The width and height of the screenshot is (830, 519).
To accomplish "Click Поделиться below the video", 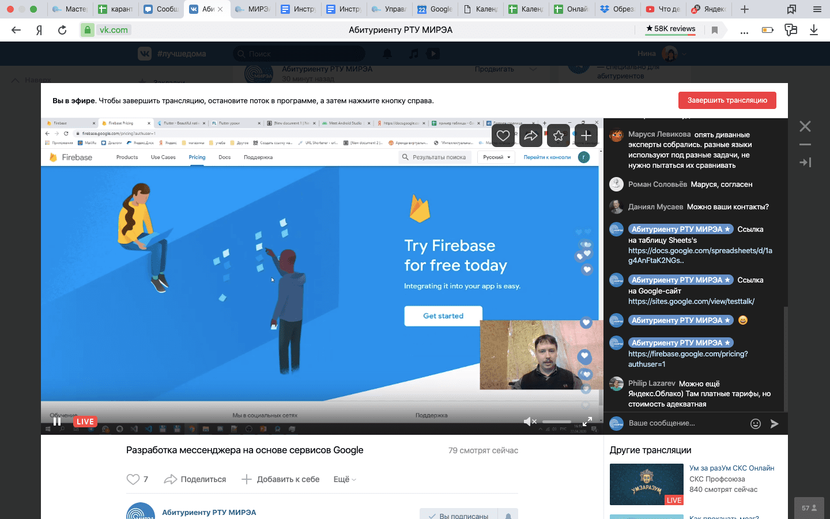I will pos(195,479).
